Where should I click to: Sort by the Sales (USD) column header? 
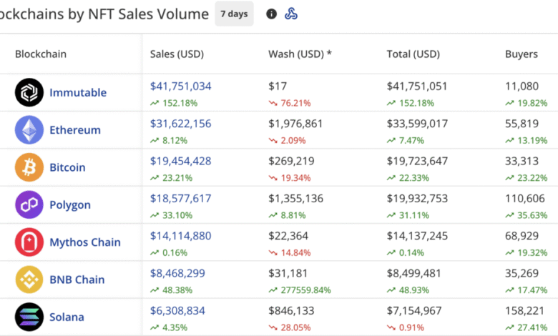click(177, 54)
